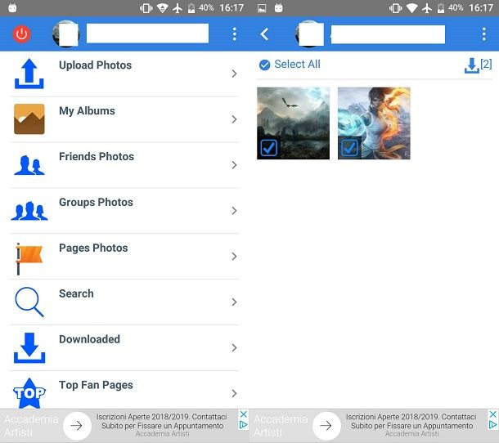Open the Pages Photos menu entry
The image size is (499, 443).
coord(124,257)
